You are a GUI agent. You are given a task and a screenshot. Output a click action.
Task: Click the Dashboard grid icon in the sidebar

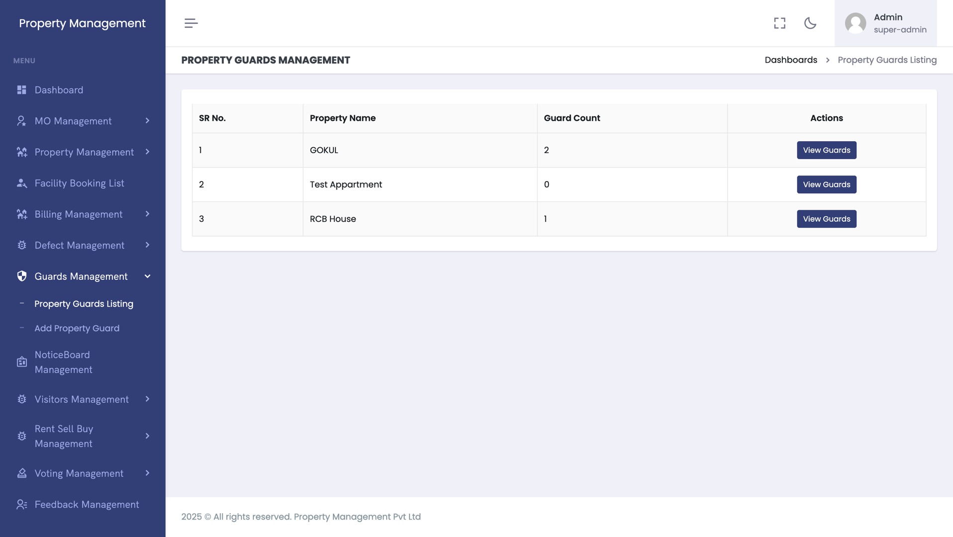[22, 90]
